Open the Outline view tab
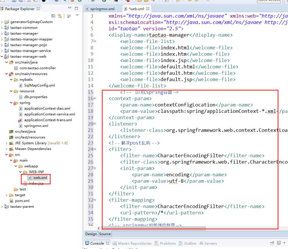 [187, 243]
